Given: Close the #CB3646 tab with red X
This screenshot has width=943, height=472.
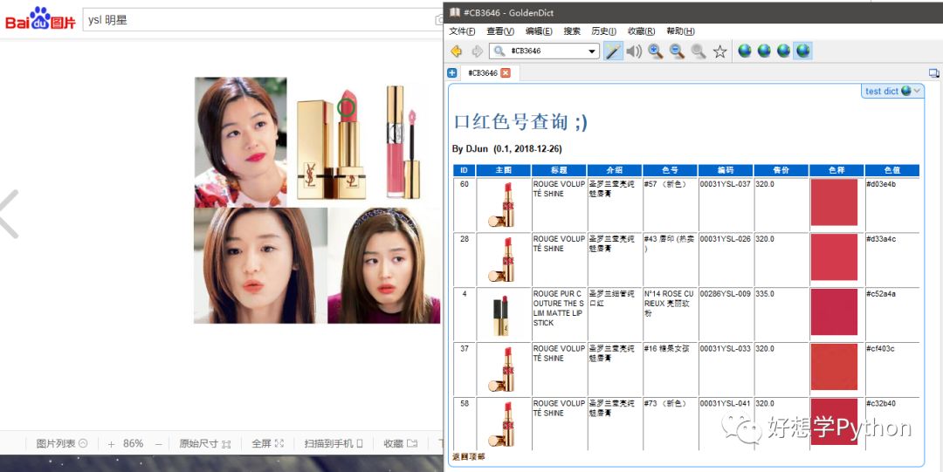Looking at the screenshot, I should click(506, 72).
